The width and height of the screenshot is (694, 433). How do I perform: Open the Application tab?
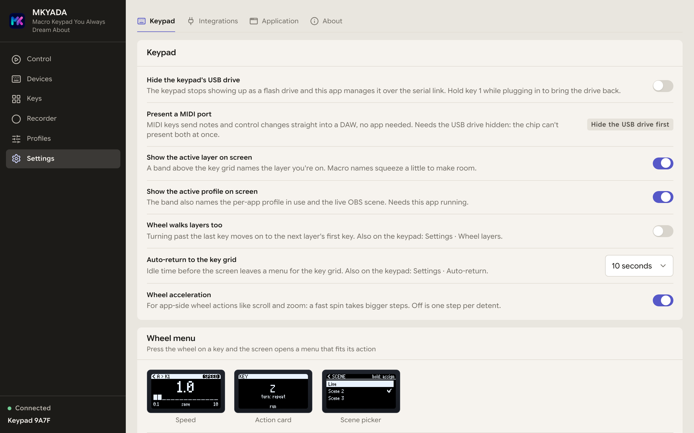pos(274,21)
